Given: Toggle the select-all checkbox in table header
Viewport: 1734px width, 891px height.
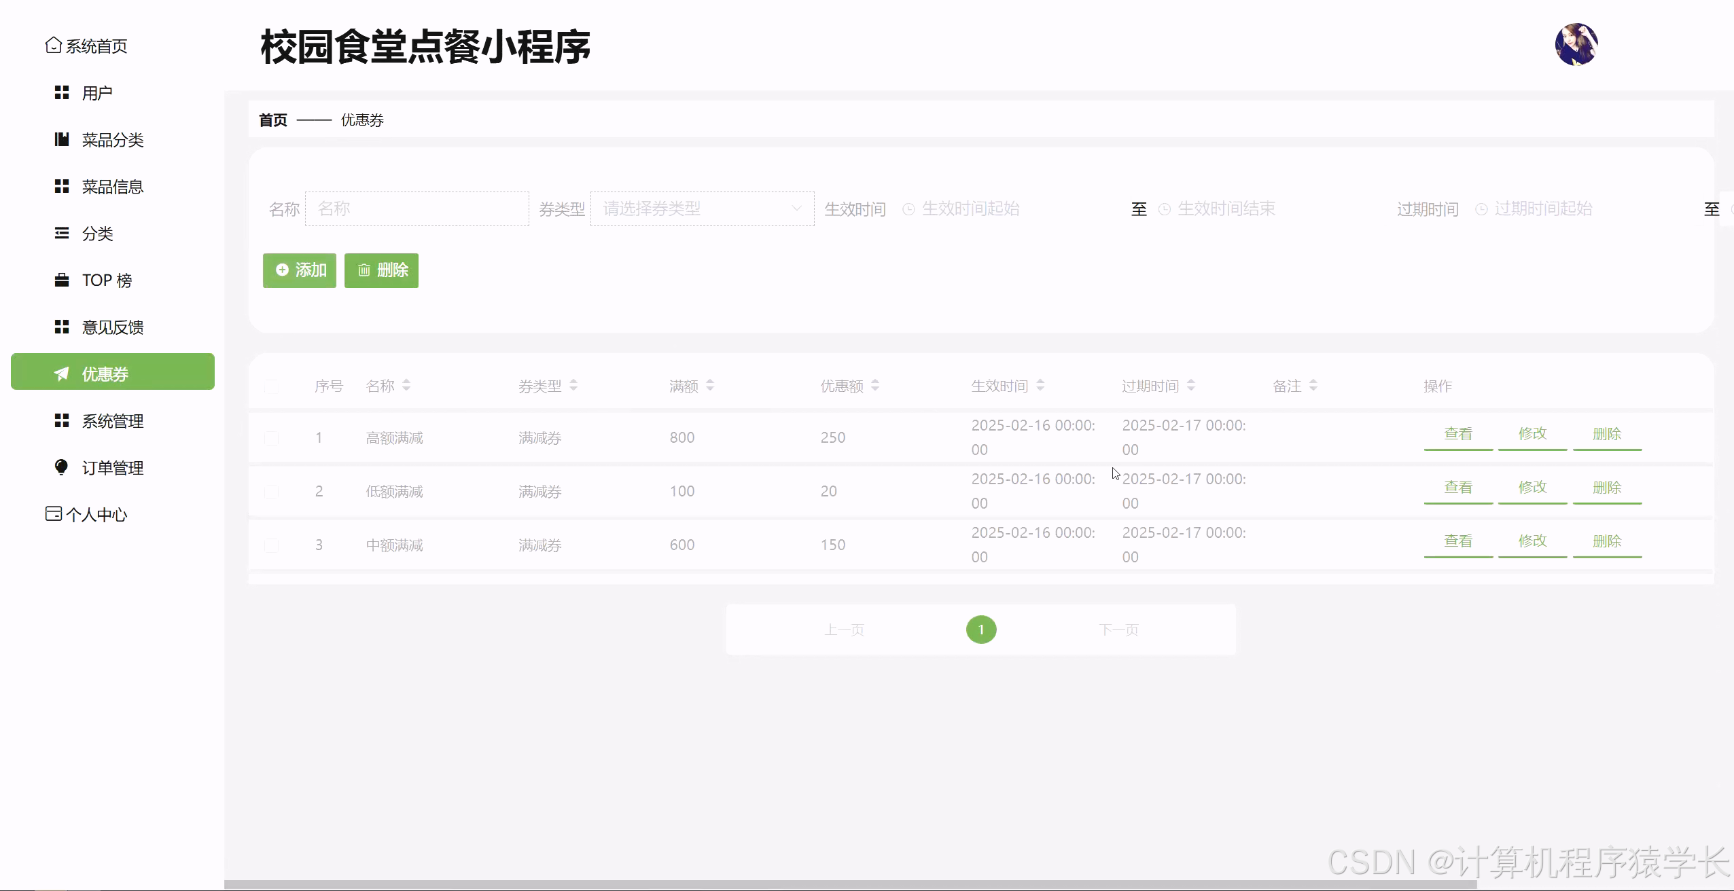Looking at the screenshot, I should point(272,386).
